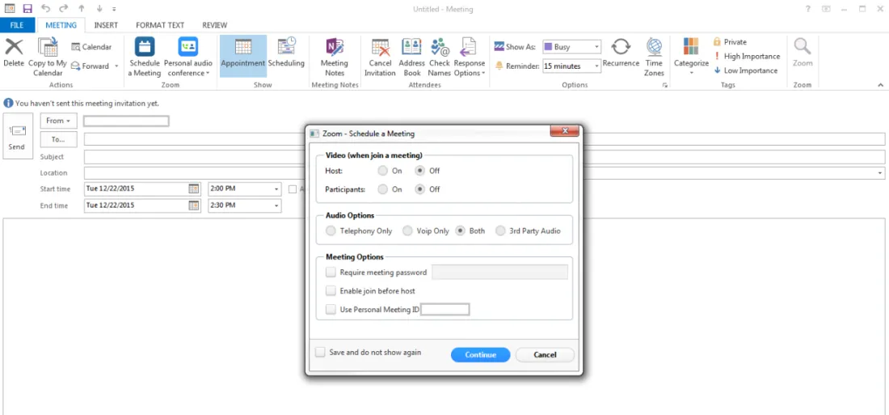Click the Subject input field

[484, 157]
